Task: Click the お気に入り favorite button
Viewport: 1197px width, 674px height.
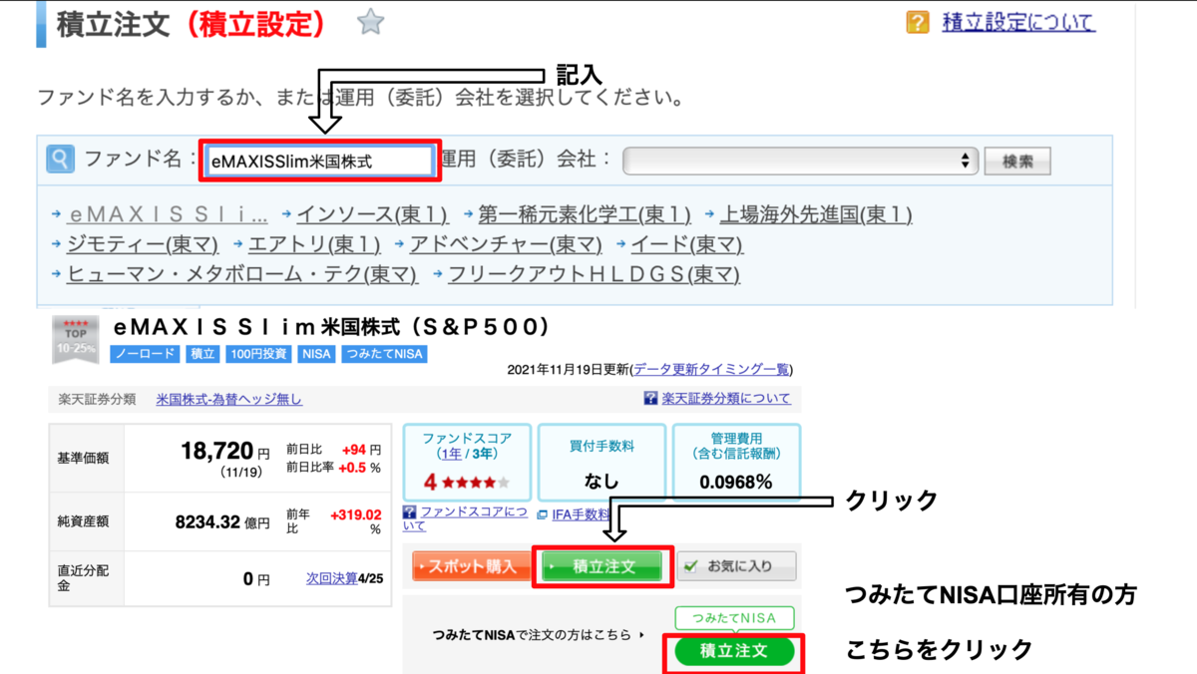Action: 737,566
